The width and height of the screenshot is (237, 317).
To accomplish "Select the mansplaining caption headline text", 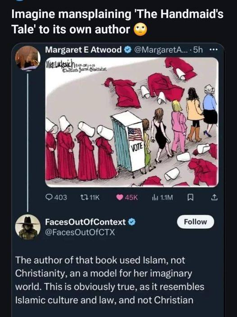I will 117,22.
